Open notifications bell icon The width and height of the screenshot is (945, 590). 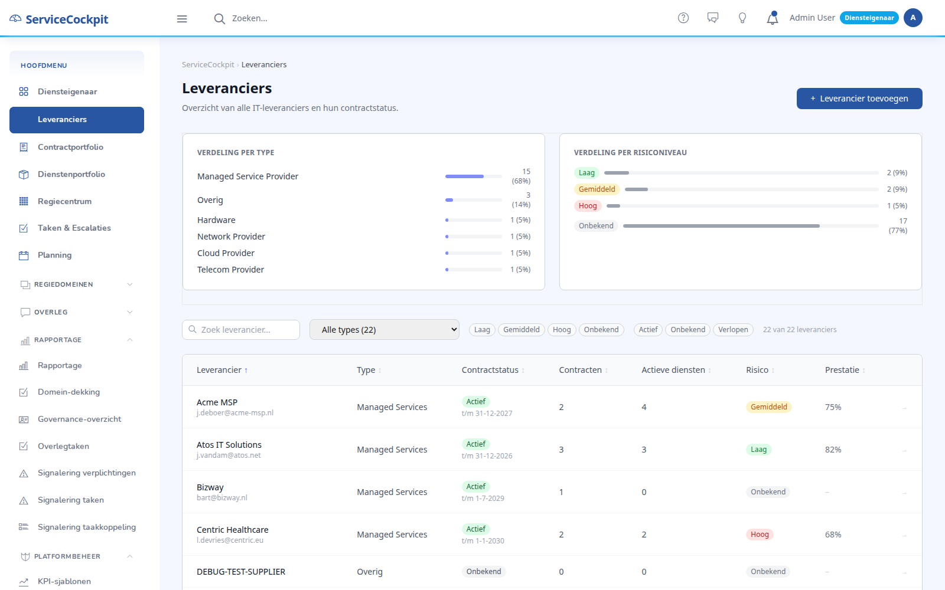pos(773,18)
